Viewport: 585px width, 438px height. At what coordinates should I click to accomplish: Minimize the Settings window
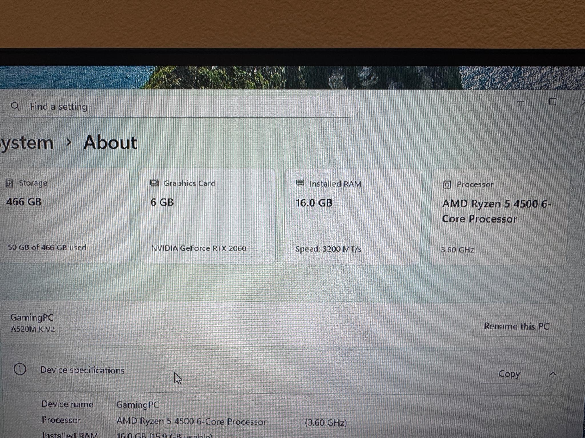(x=520, y=101)
